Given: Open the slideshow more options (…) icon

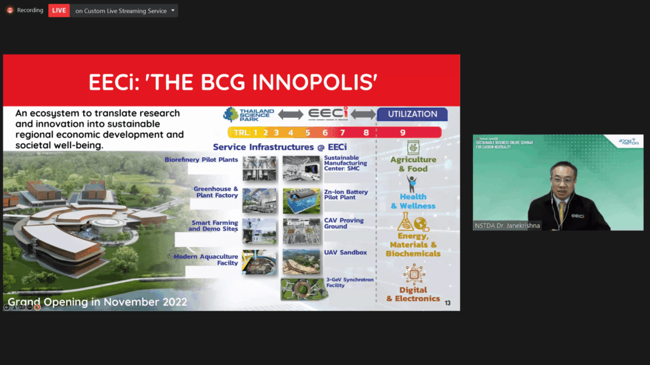Looking at the screenshot, I should point(29,307).
